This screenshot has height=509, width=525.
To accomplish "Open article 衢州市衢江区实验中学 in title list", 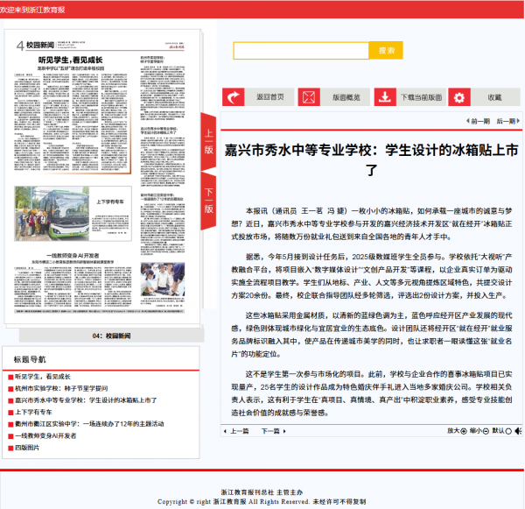I will pyautogui.click(x=89, y=424).
